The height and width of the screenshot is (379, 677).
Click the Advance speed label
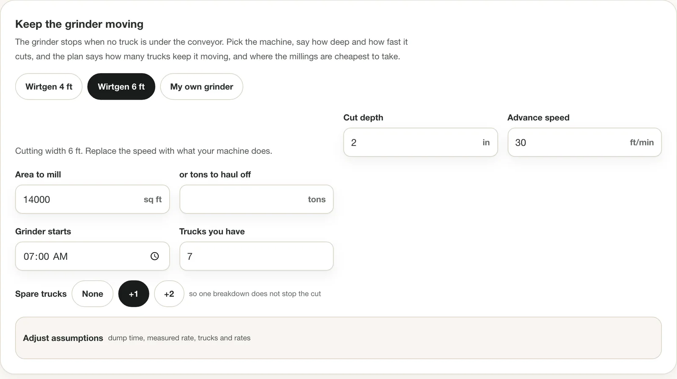click(x=538, y=117)
